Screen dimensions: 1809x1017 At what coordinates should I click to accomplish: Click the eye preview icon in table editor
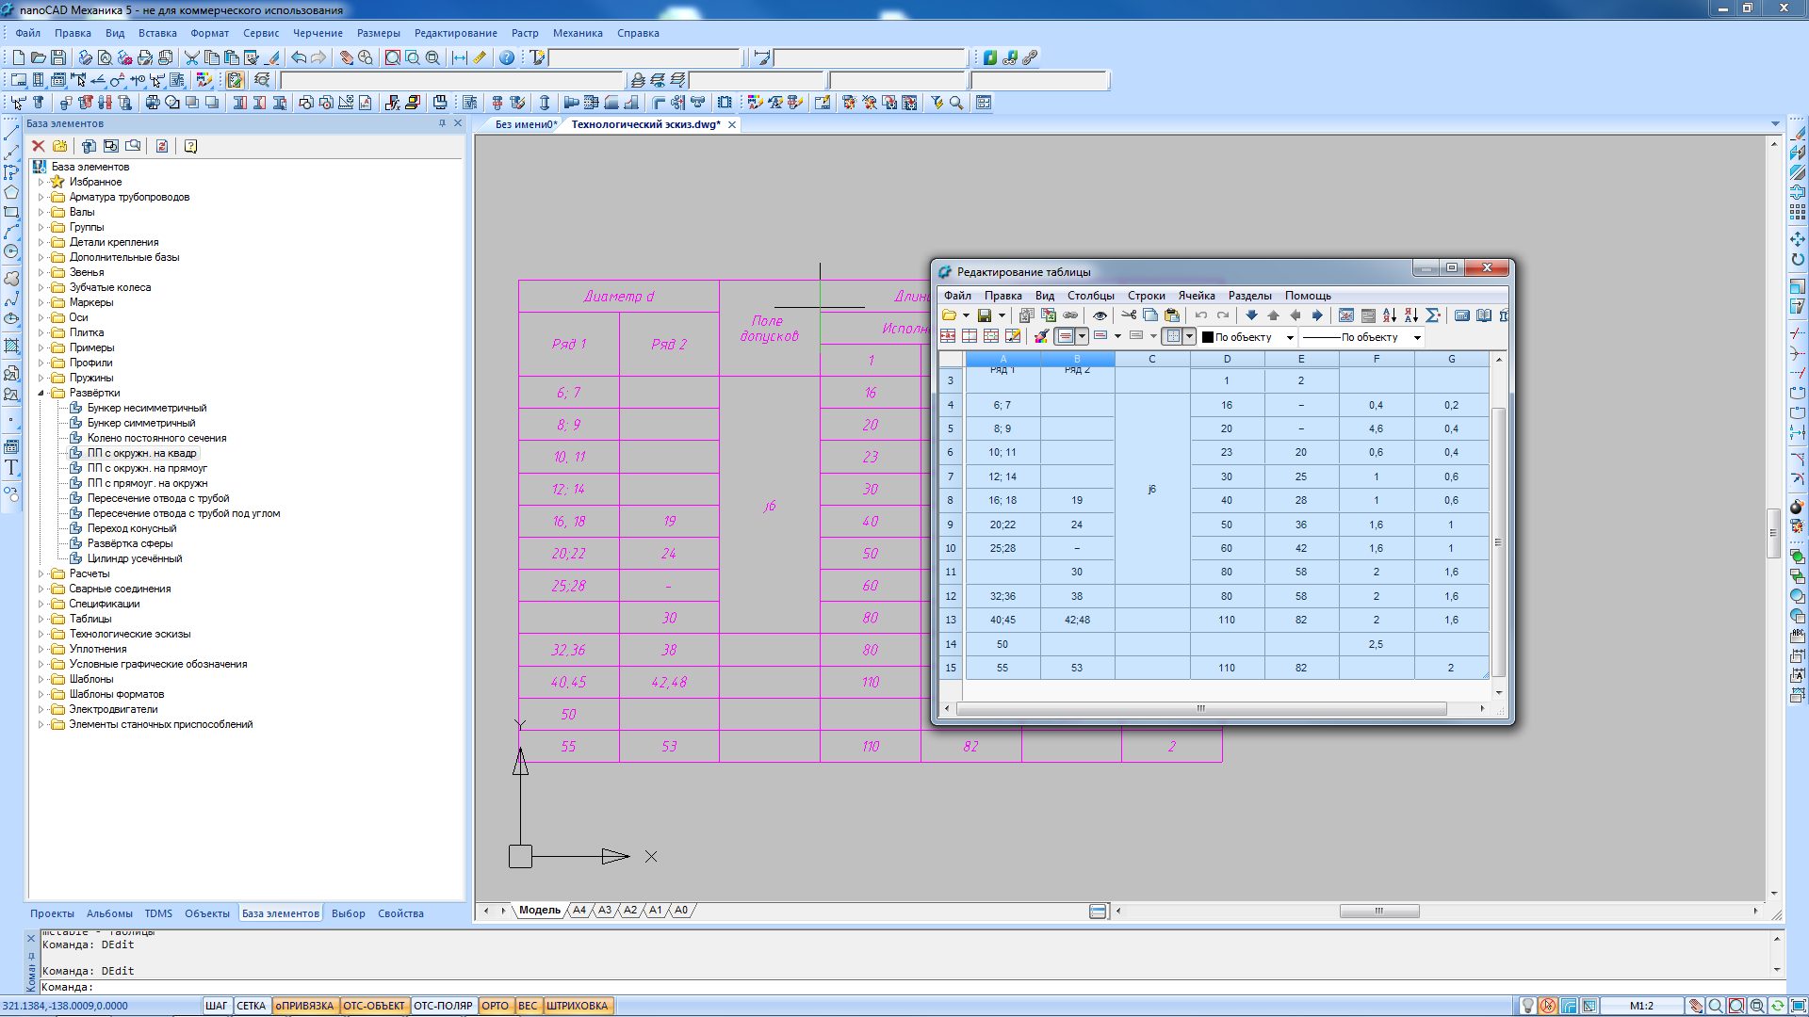pos(1100,315)
